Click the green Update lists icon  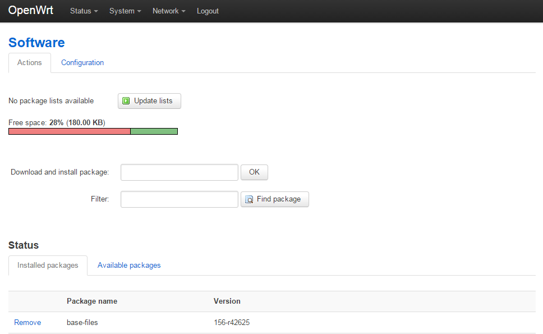click(126, 101)
